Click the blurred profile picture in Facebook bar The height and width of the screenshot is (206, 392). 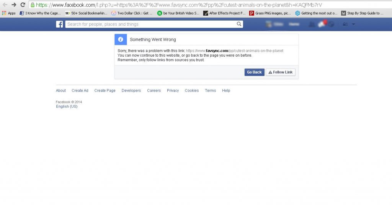tap(269, 24)
